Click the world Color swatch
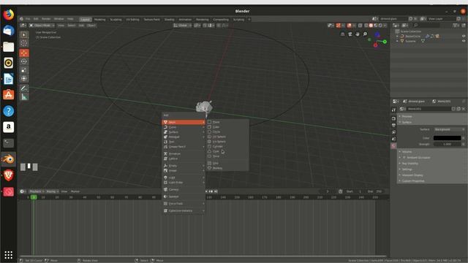 [447, 138]
